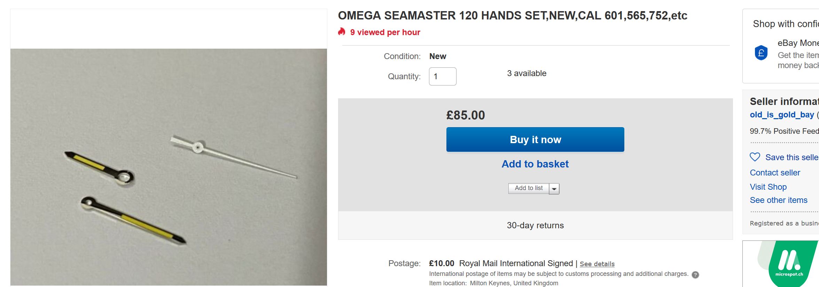Click Contact seller link
The image size is (819, 287).
pos(775,173)
